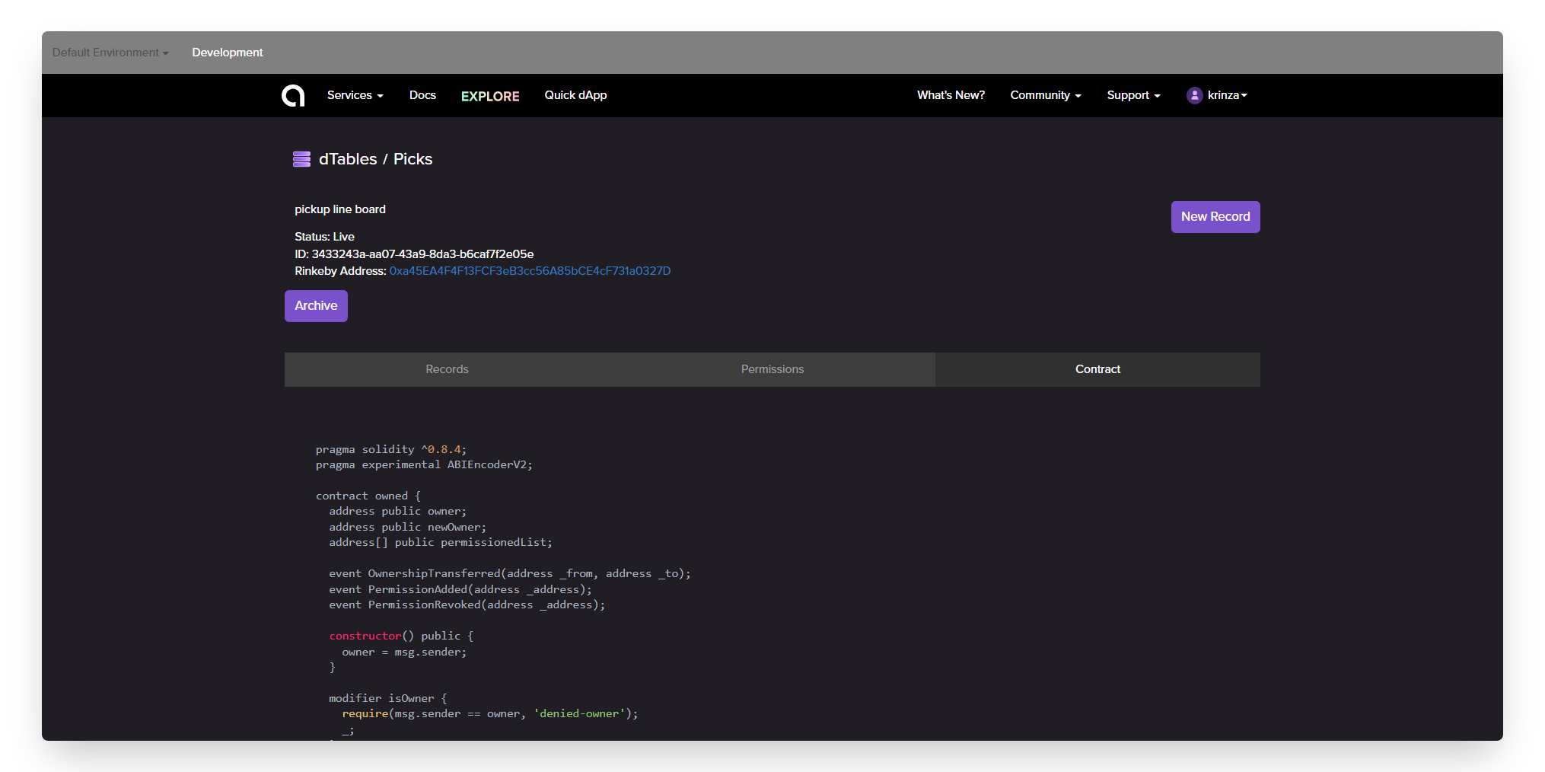Screen dimensions: 1545x772
Task: Open Quick dApp from navigation
Action: [x=575, y=95]
